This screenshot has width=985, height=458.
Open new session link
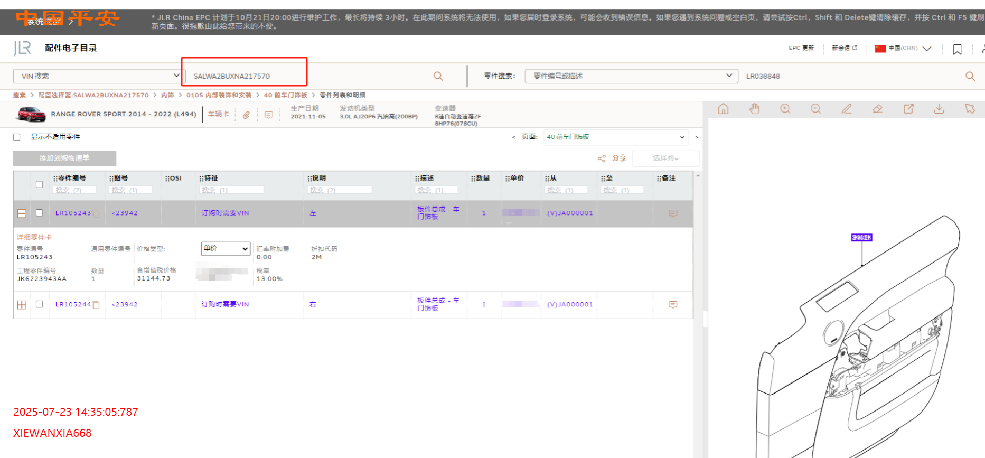(845, 48)
